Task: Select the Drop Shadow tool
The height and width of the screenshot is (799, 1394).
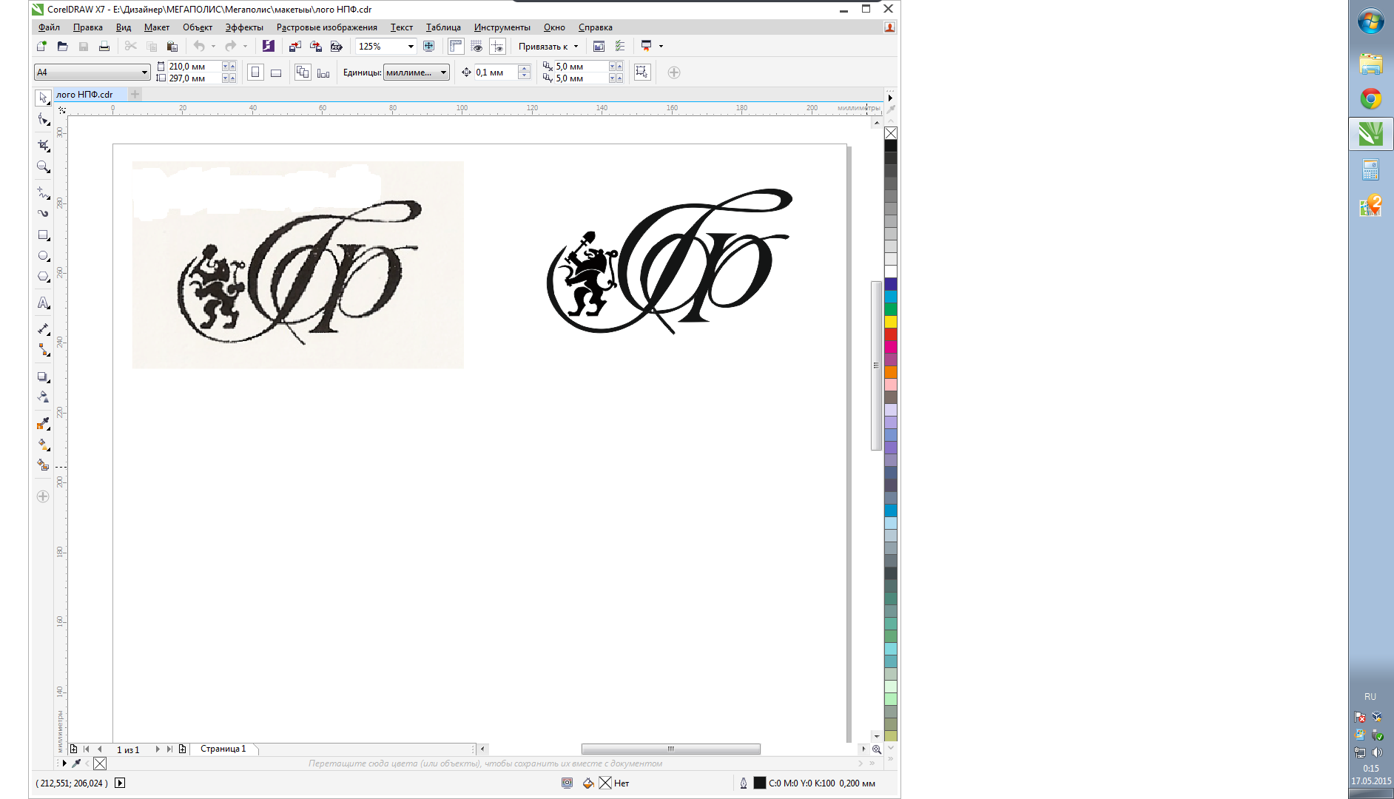Action: (x=43, y=377)
